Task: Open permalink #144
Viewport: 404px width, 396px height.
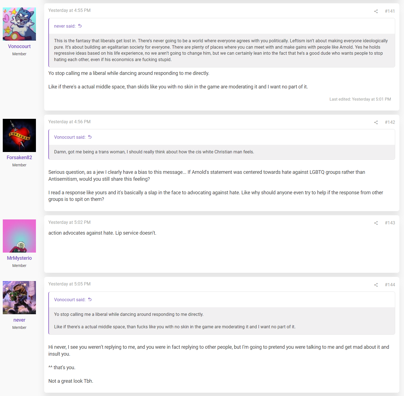Action: coord(390,285)
